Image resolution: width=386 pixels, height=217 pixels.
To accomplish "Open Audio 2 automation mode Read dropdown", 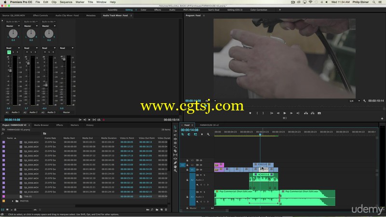I will click(x=31, y=48).
